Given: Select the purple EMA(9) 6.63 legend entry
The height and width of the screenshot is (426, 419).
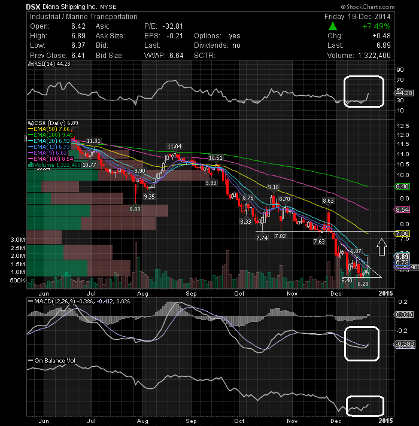Looking at the screenshot, I should click(x=47, y=153).
